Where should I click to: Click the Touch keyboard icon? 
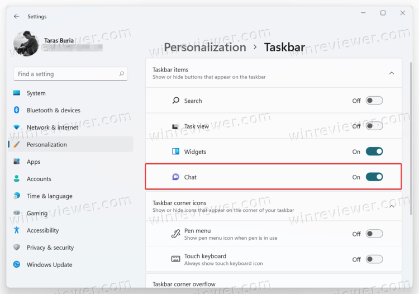click(x=175, y=259)
